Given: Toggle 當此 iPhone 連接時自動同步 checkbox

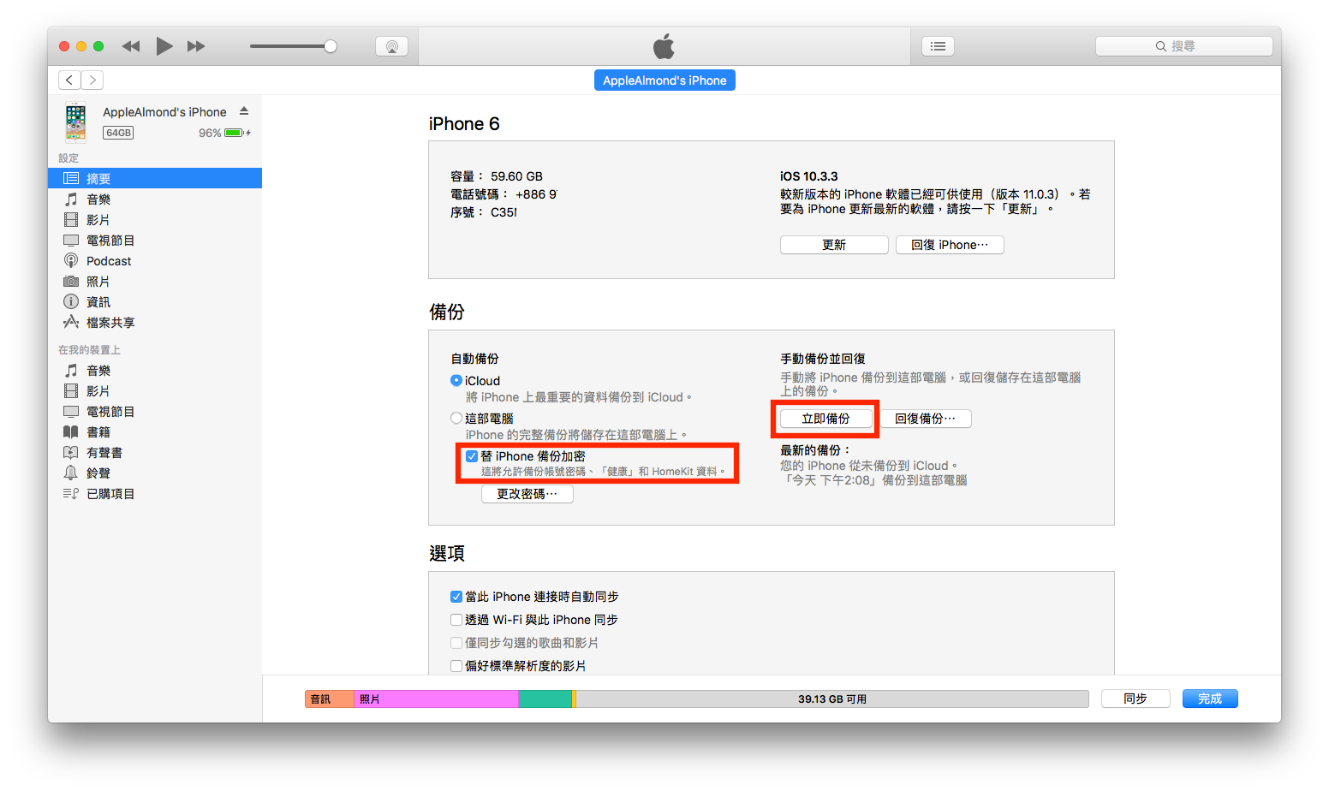Looking at the screenshot, I should (x=456, y=597).
